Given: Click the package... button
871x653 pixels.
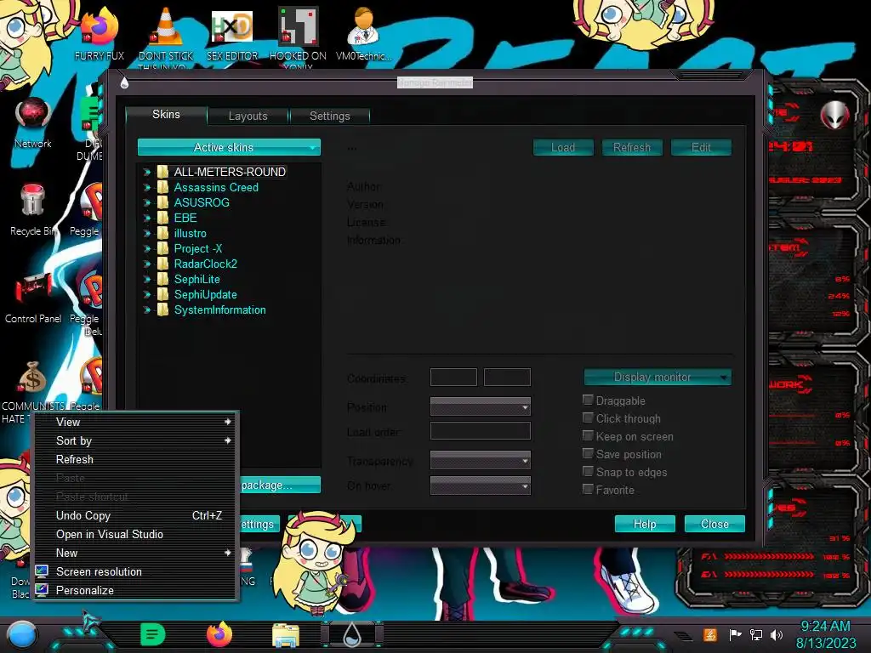Looking at the screenshot, I should [281, 485].
